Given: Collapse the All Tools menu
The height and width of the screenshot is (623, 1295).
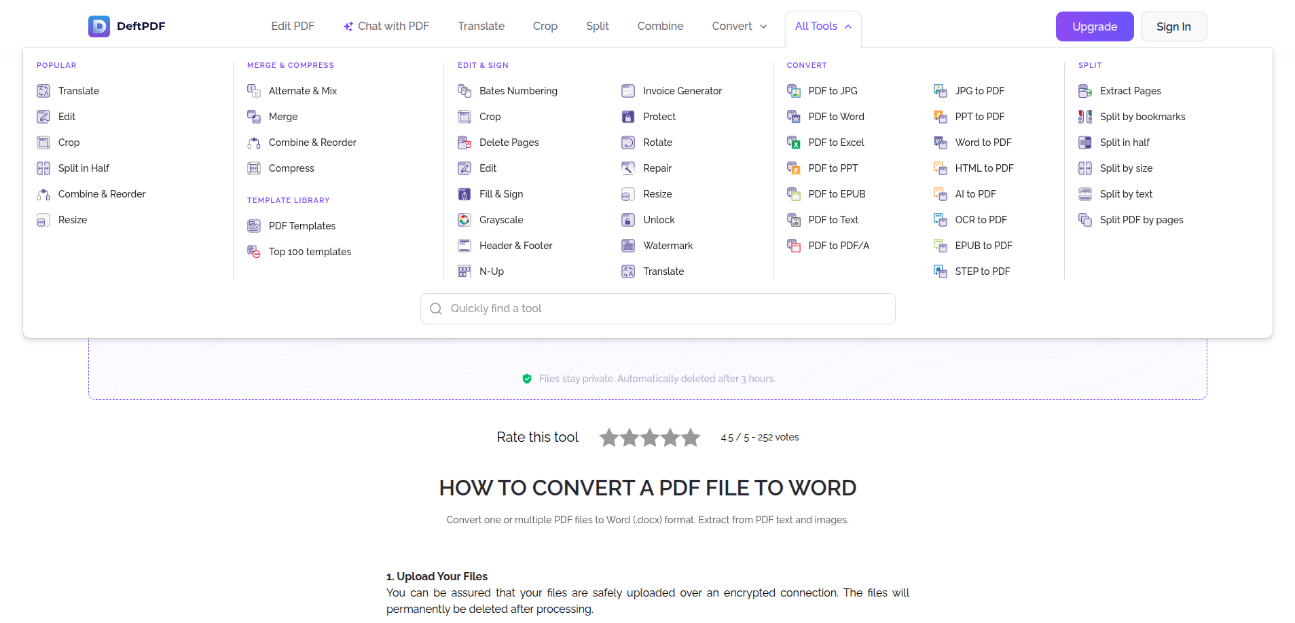Looking at the screenshot, I should click(822, 26).
